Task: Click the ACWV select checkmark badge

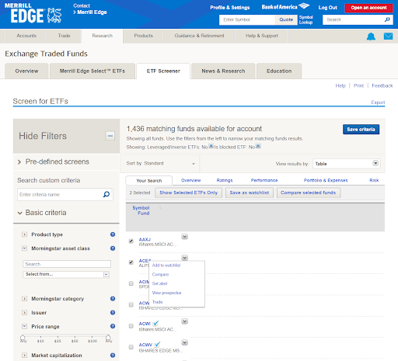Action: click(x=157, y=345)
